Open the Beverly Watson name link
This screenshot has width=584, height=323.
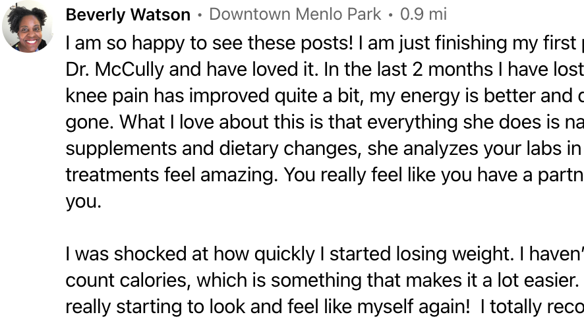click(128, 15)
